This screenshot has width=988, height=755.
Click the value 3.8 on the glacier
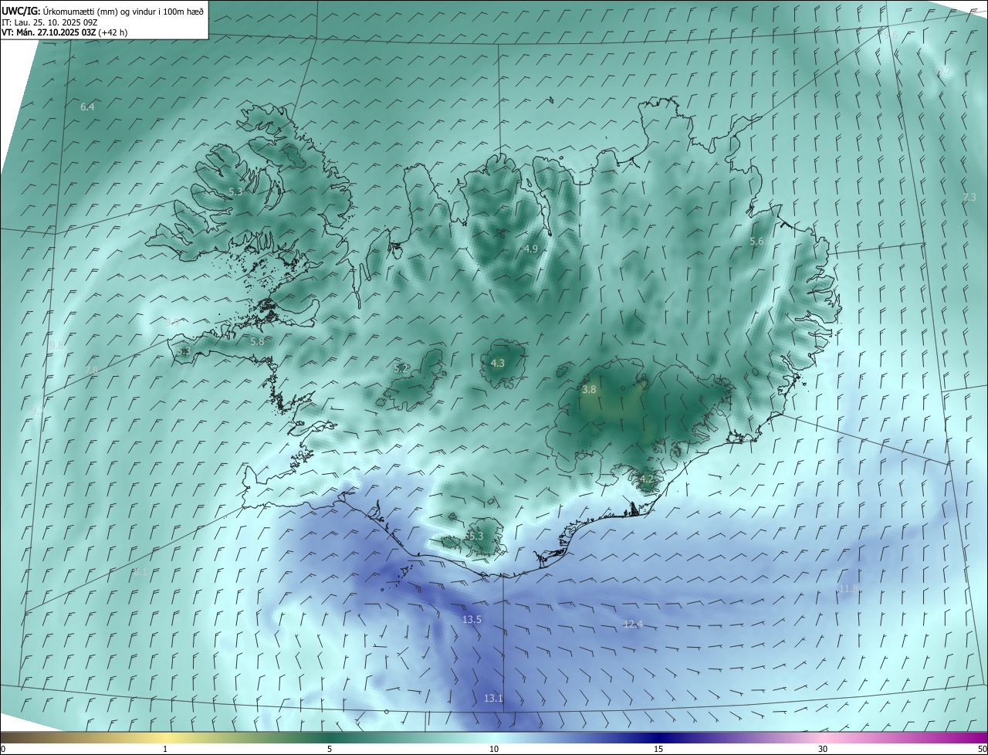coord(589,390)
